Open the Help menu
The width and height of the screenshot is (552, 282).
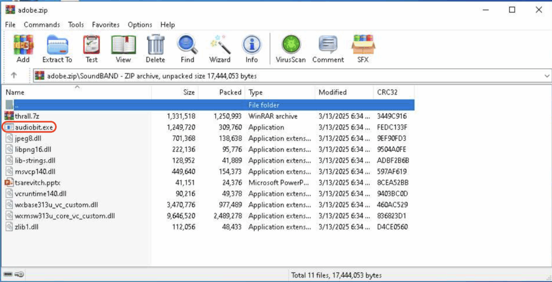click(x=168, y=25)
